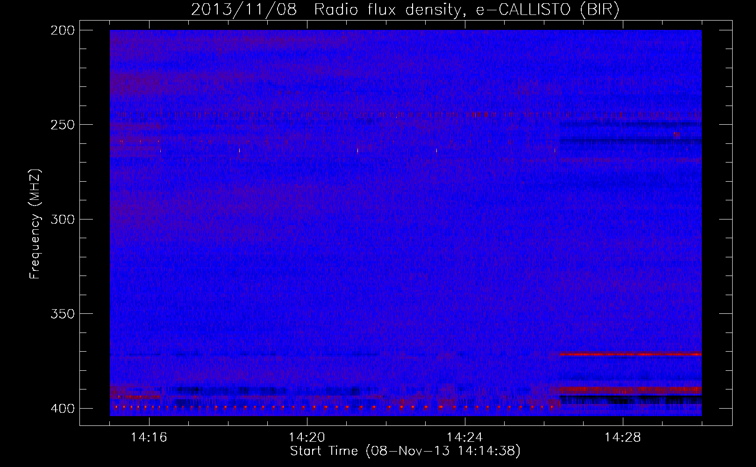Click the 14:16 time tick label

pyautogui.click(x=149, y=438)
